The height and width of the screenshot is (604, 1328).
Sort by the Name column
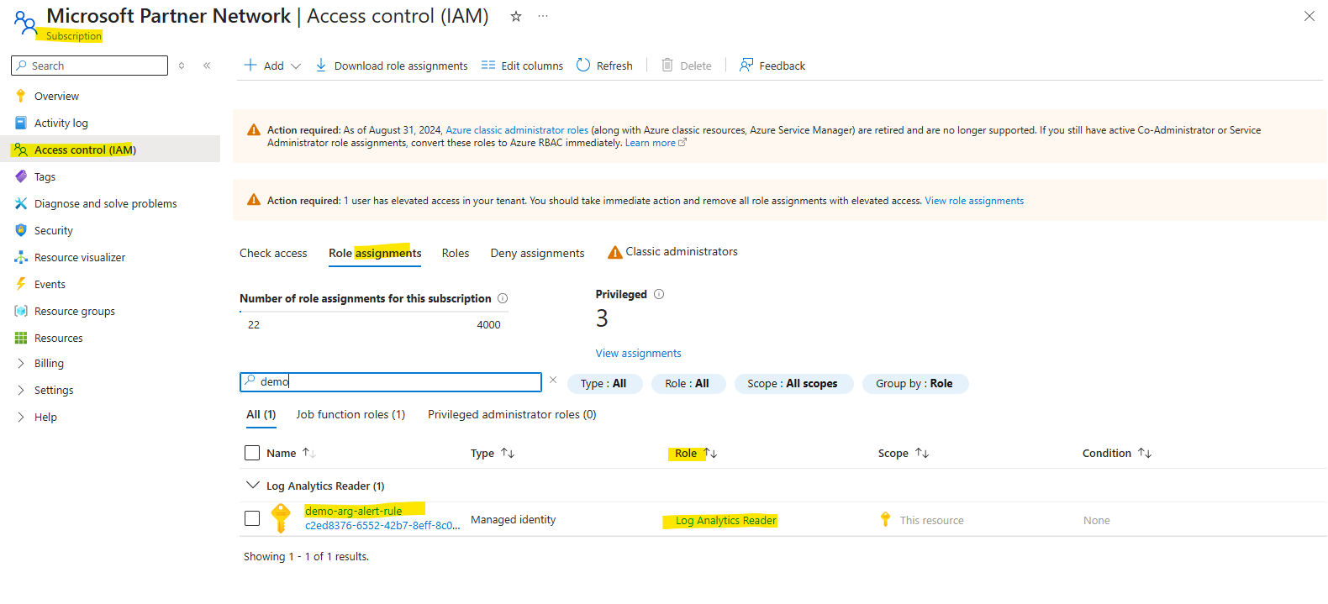click(x=290, y=453)
